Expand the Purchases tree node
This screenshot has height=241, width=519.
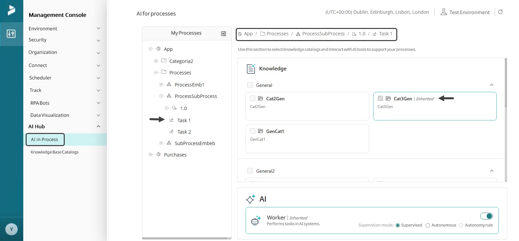coord(150,154)
